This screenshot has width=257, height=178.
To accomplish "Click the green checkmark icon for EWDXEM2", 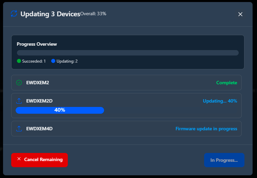I will point(19,83).
